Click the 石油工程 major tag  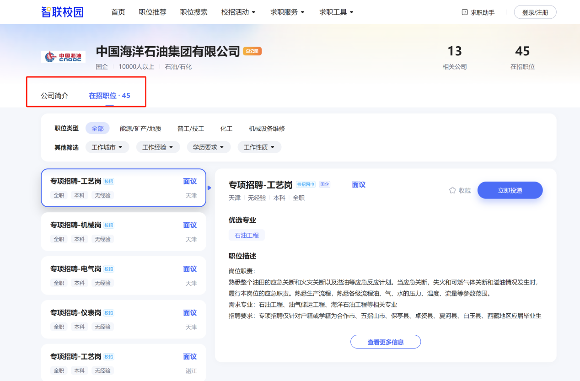[247, 235]
